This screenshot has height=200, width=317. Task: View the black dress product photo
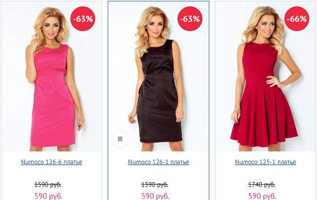(158, 77)
